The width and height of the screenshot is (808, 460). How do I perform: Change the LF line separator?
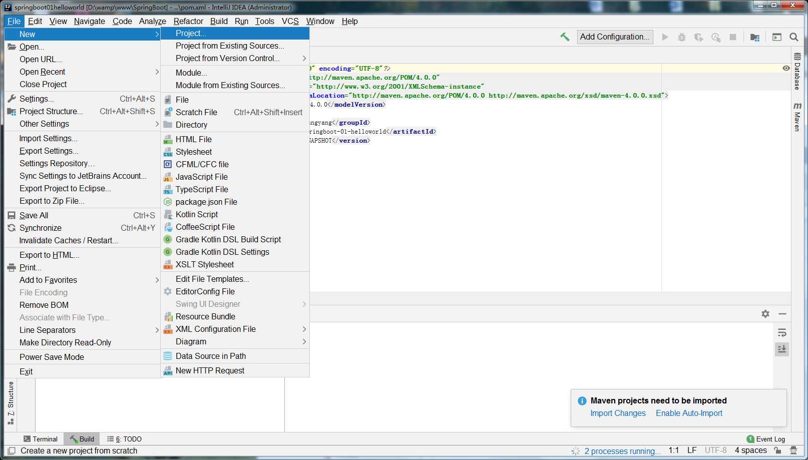click(692, 450)
